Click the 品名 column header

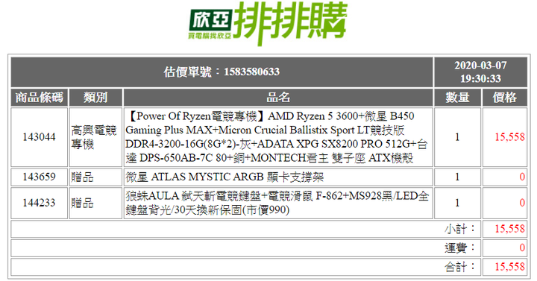(x=278, y=98)
